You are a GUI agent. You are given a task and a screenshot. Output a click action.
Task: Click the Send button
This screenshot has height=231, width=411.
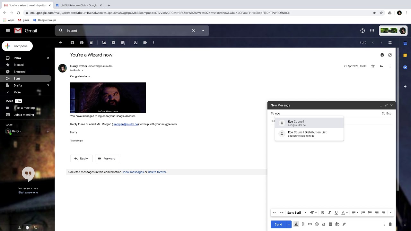[x=278, y=224]
